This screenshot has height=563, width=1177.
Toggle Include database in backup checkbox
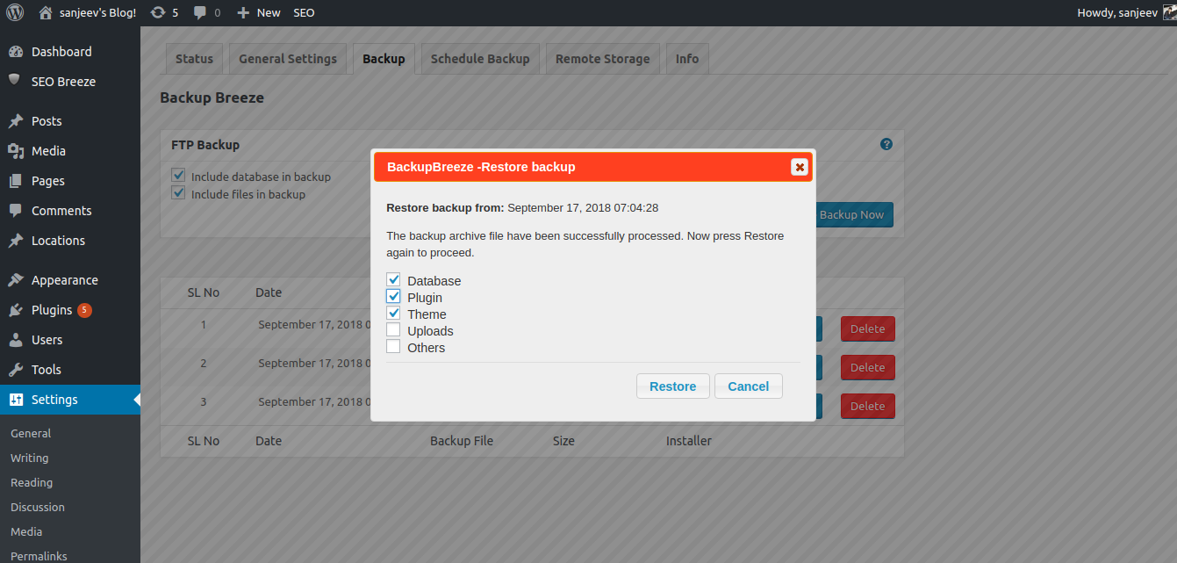(178, 176)
